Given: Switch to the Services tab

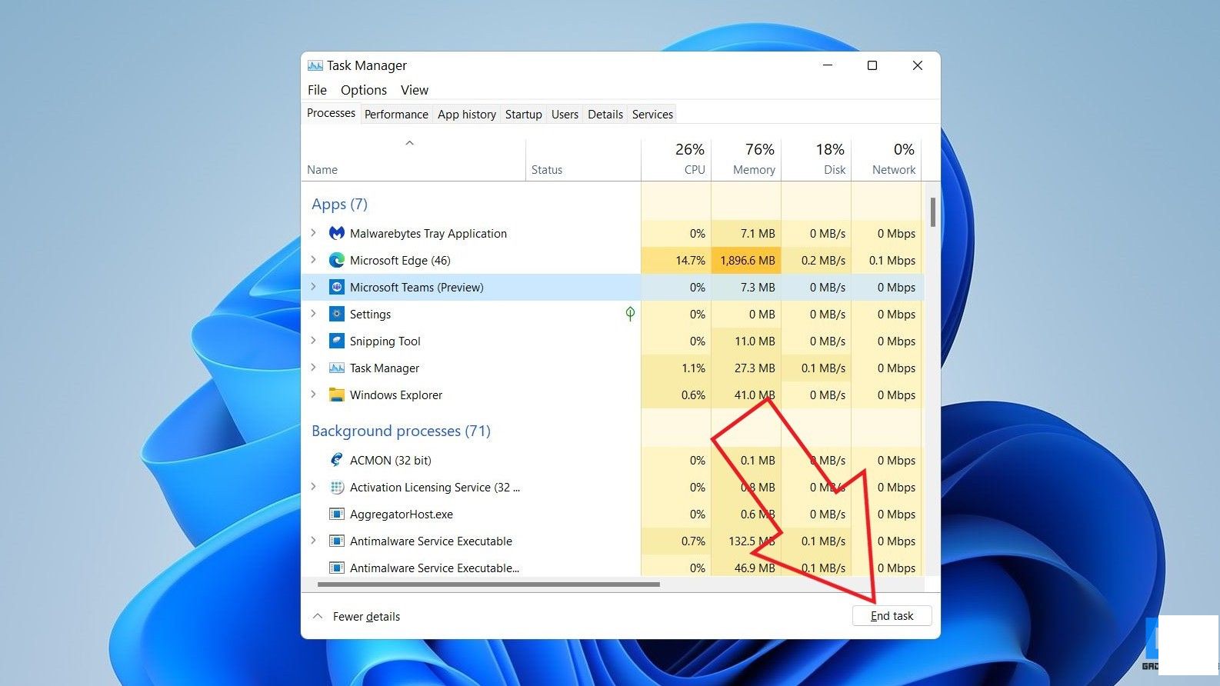Looking at the screenshot, I should pyautogui.click(x=652, y=114).
